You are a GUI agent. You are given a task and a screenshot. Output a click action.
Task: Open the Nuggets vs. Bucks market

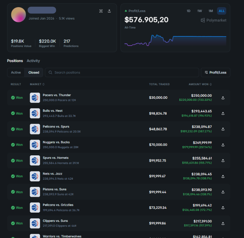click(56, 142)
